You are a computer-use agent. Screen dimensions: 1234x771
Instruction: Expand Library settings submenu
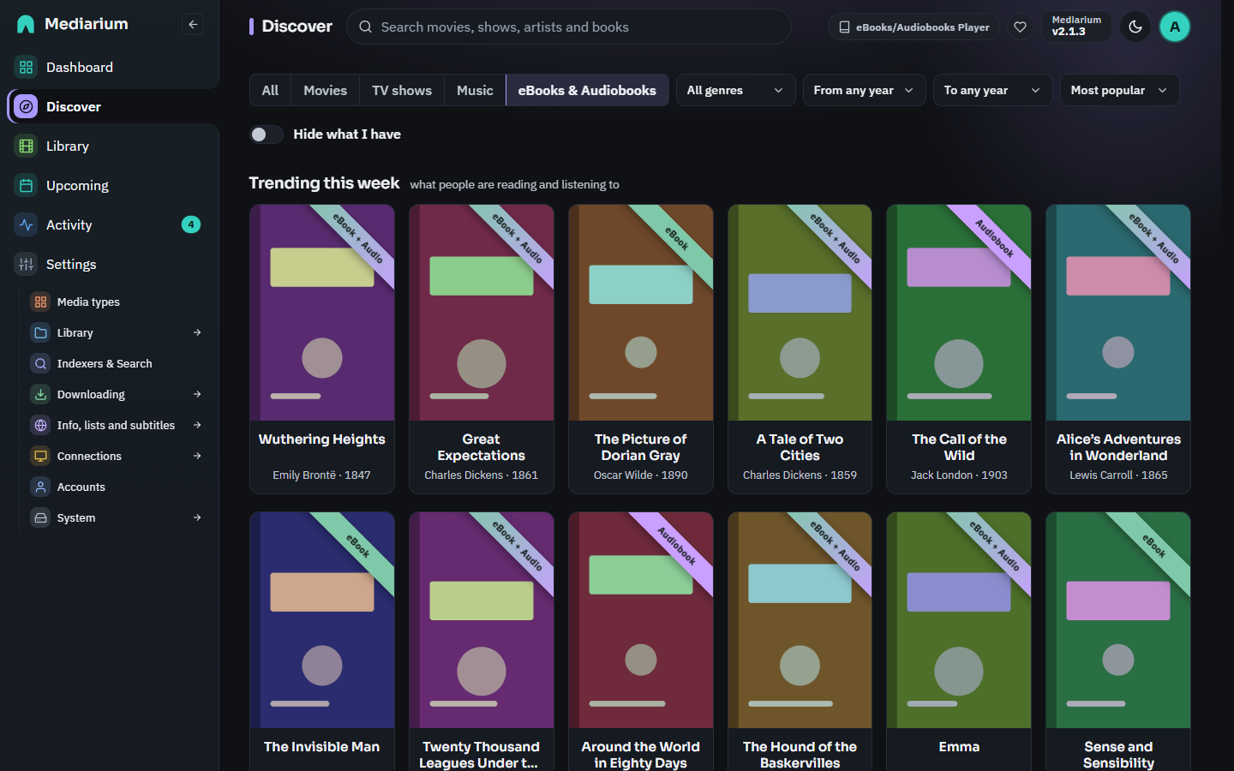click(197, 332)
